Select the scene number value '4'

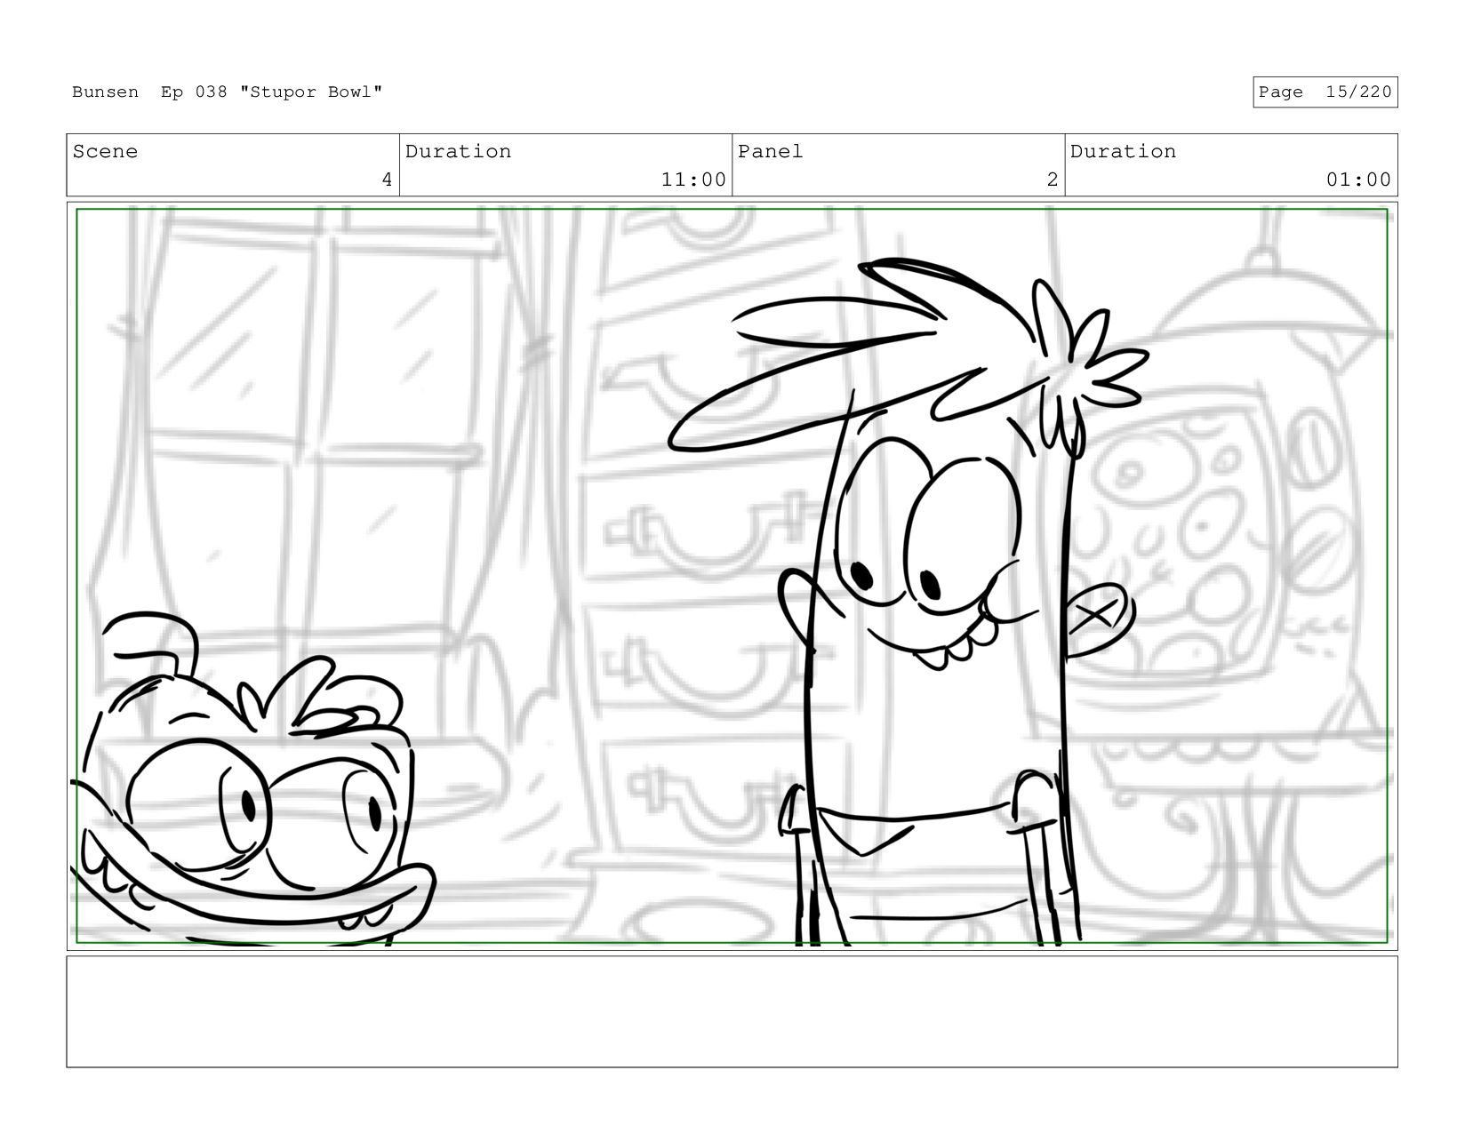point(387,180)
